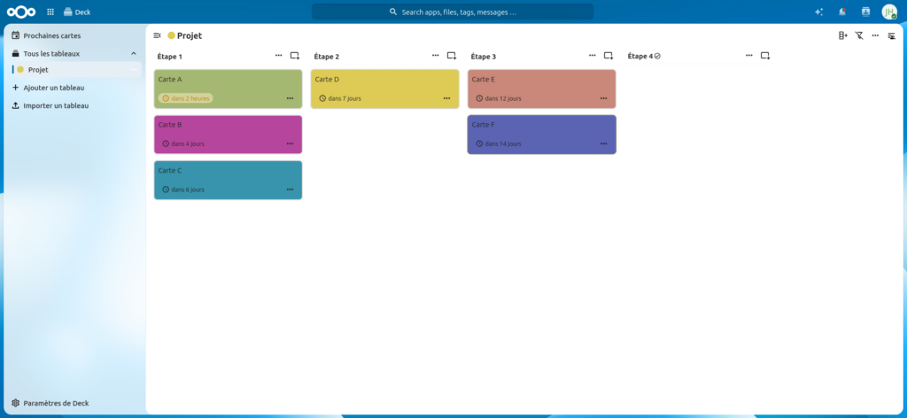The image size is (907, 418).
Task: Open Carte D three-dots menu
Action: [x=446, y=98]
